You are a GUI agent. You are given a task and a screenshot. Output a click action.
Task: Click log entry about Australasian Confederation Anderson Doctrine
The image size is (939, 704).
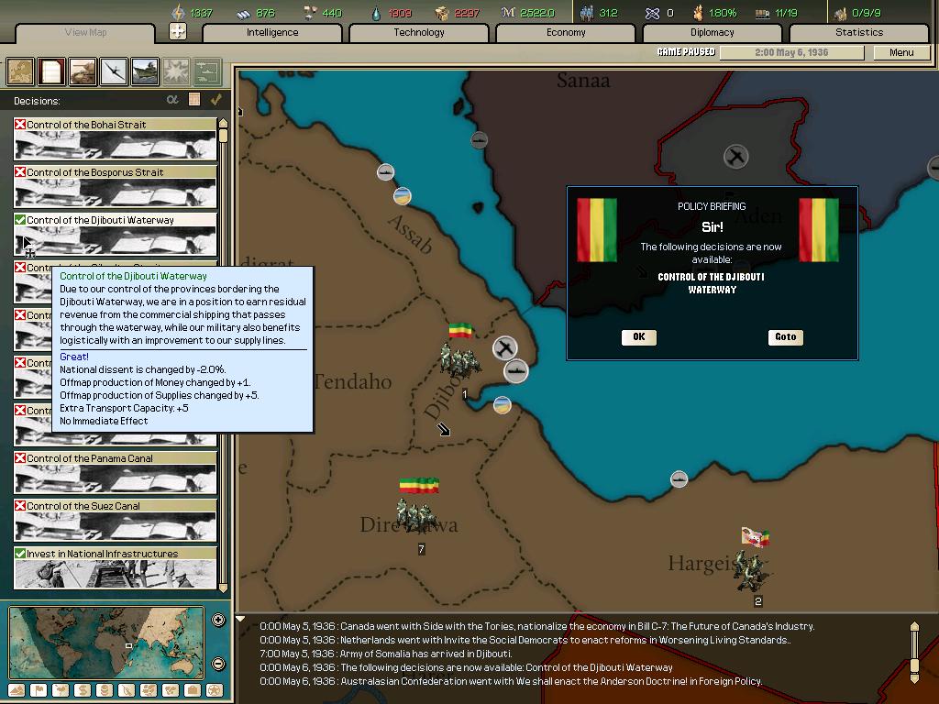pos(511,681)
